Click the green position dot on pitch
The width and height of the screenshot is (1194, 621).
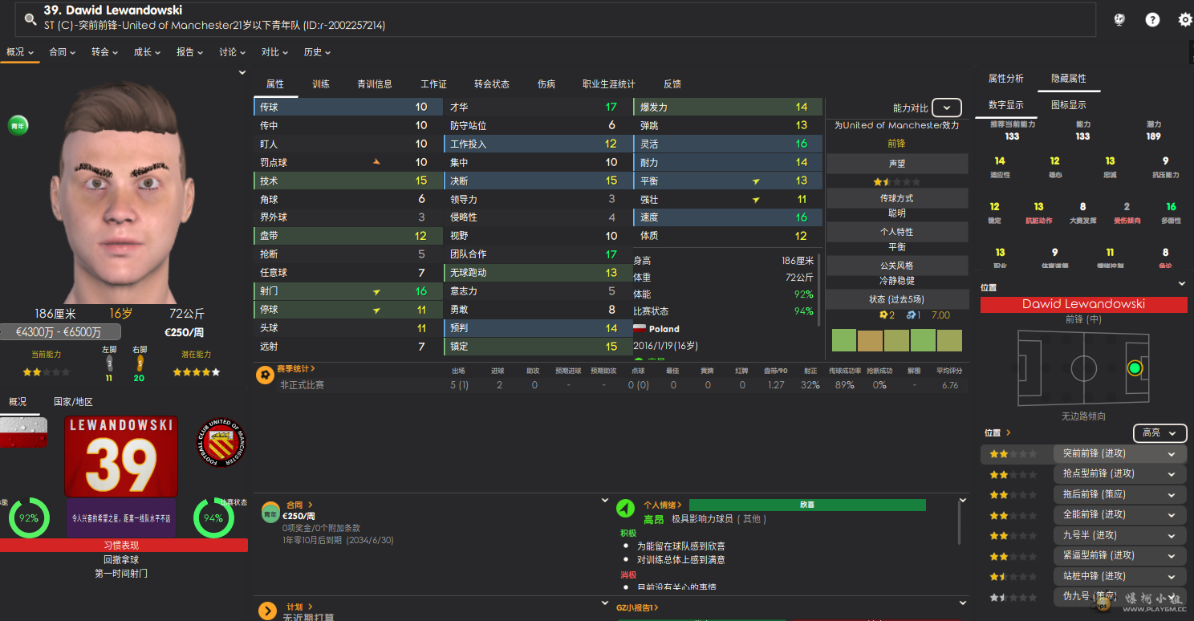click(1134, 368)
